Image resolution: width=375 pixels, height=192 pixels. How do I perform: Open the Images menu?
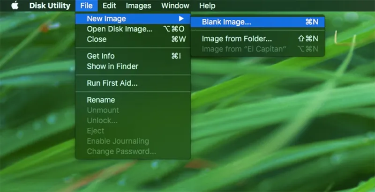pos(138,6)
